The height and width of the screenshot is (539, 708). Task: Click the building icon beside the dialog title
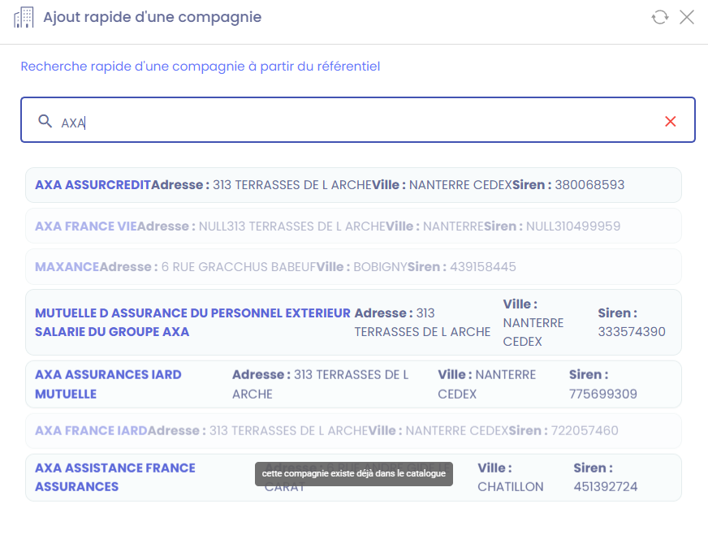click(24, 17)
